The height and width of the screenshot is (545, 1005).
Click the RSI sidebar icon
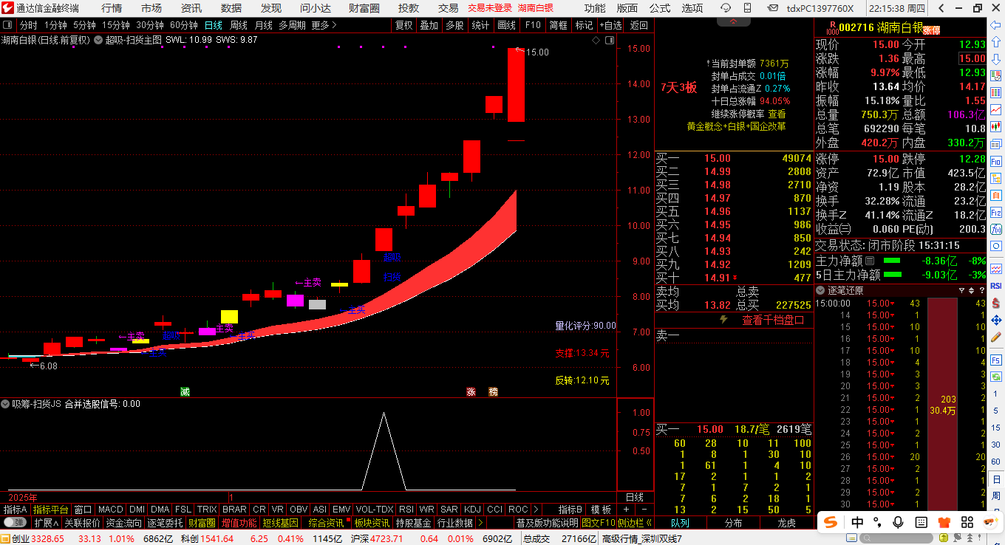pyautogui.click(x=995, y=286)
